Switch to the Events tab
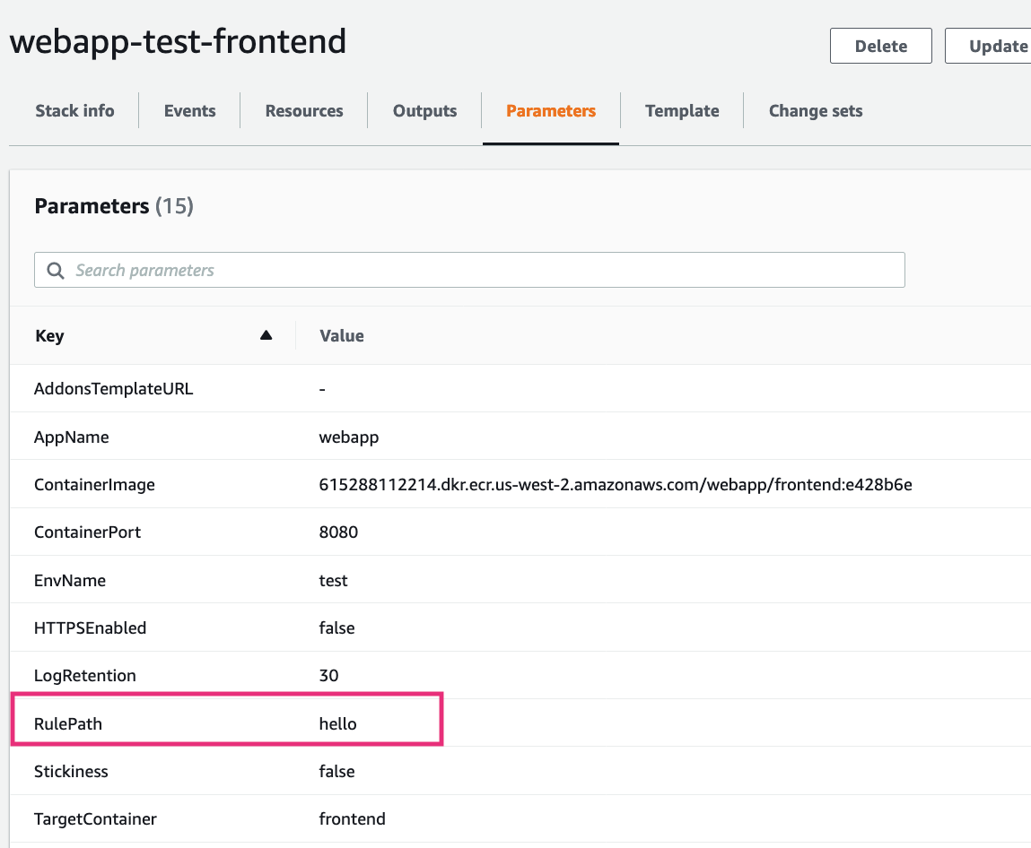Viewport: 1031px width, 848px height. (x=189, y=111)
